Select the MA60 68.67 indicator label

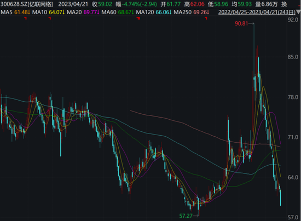click(x=118, y=12)
